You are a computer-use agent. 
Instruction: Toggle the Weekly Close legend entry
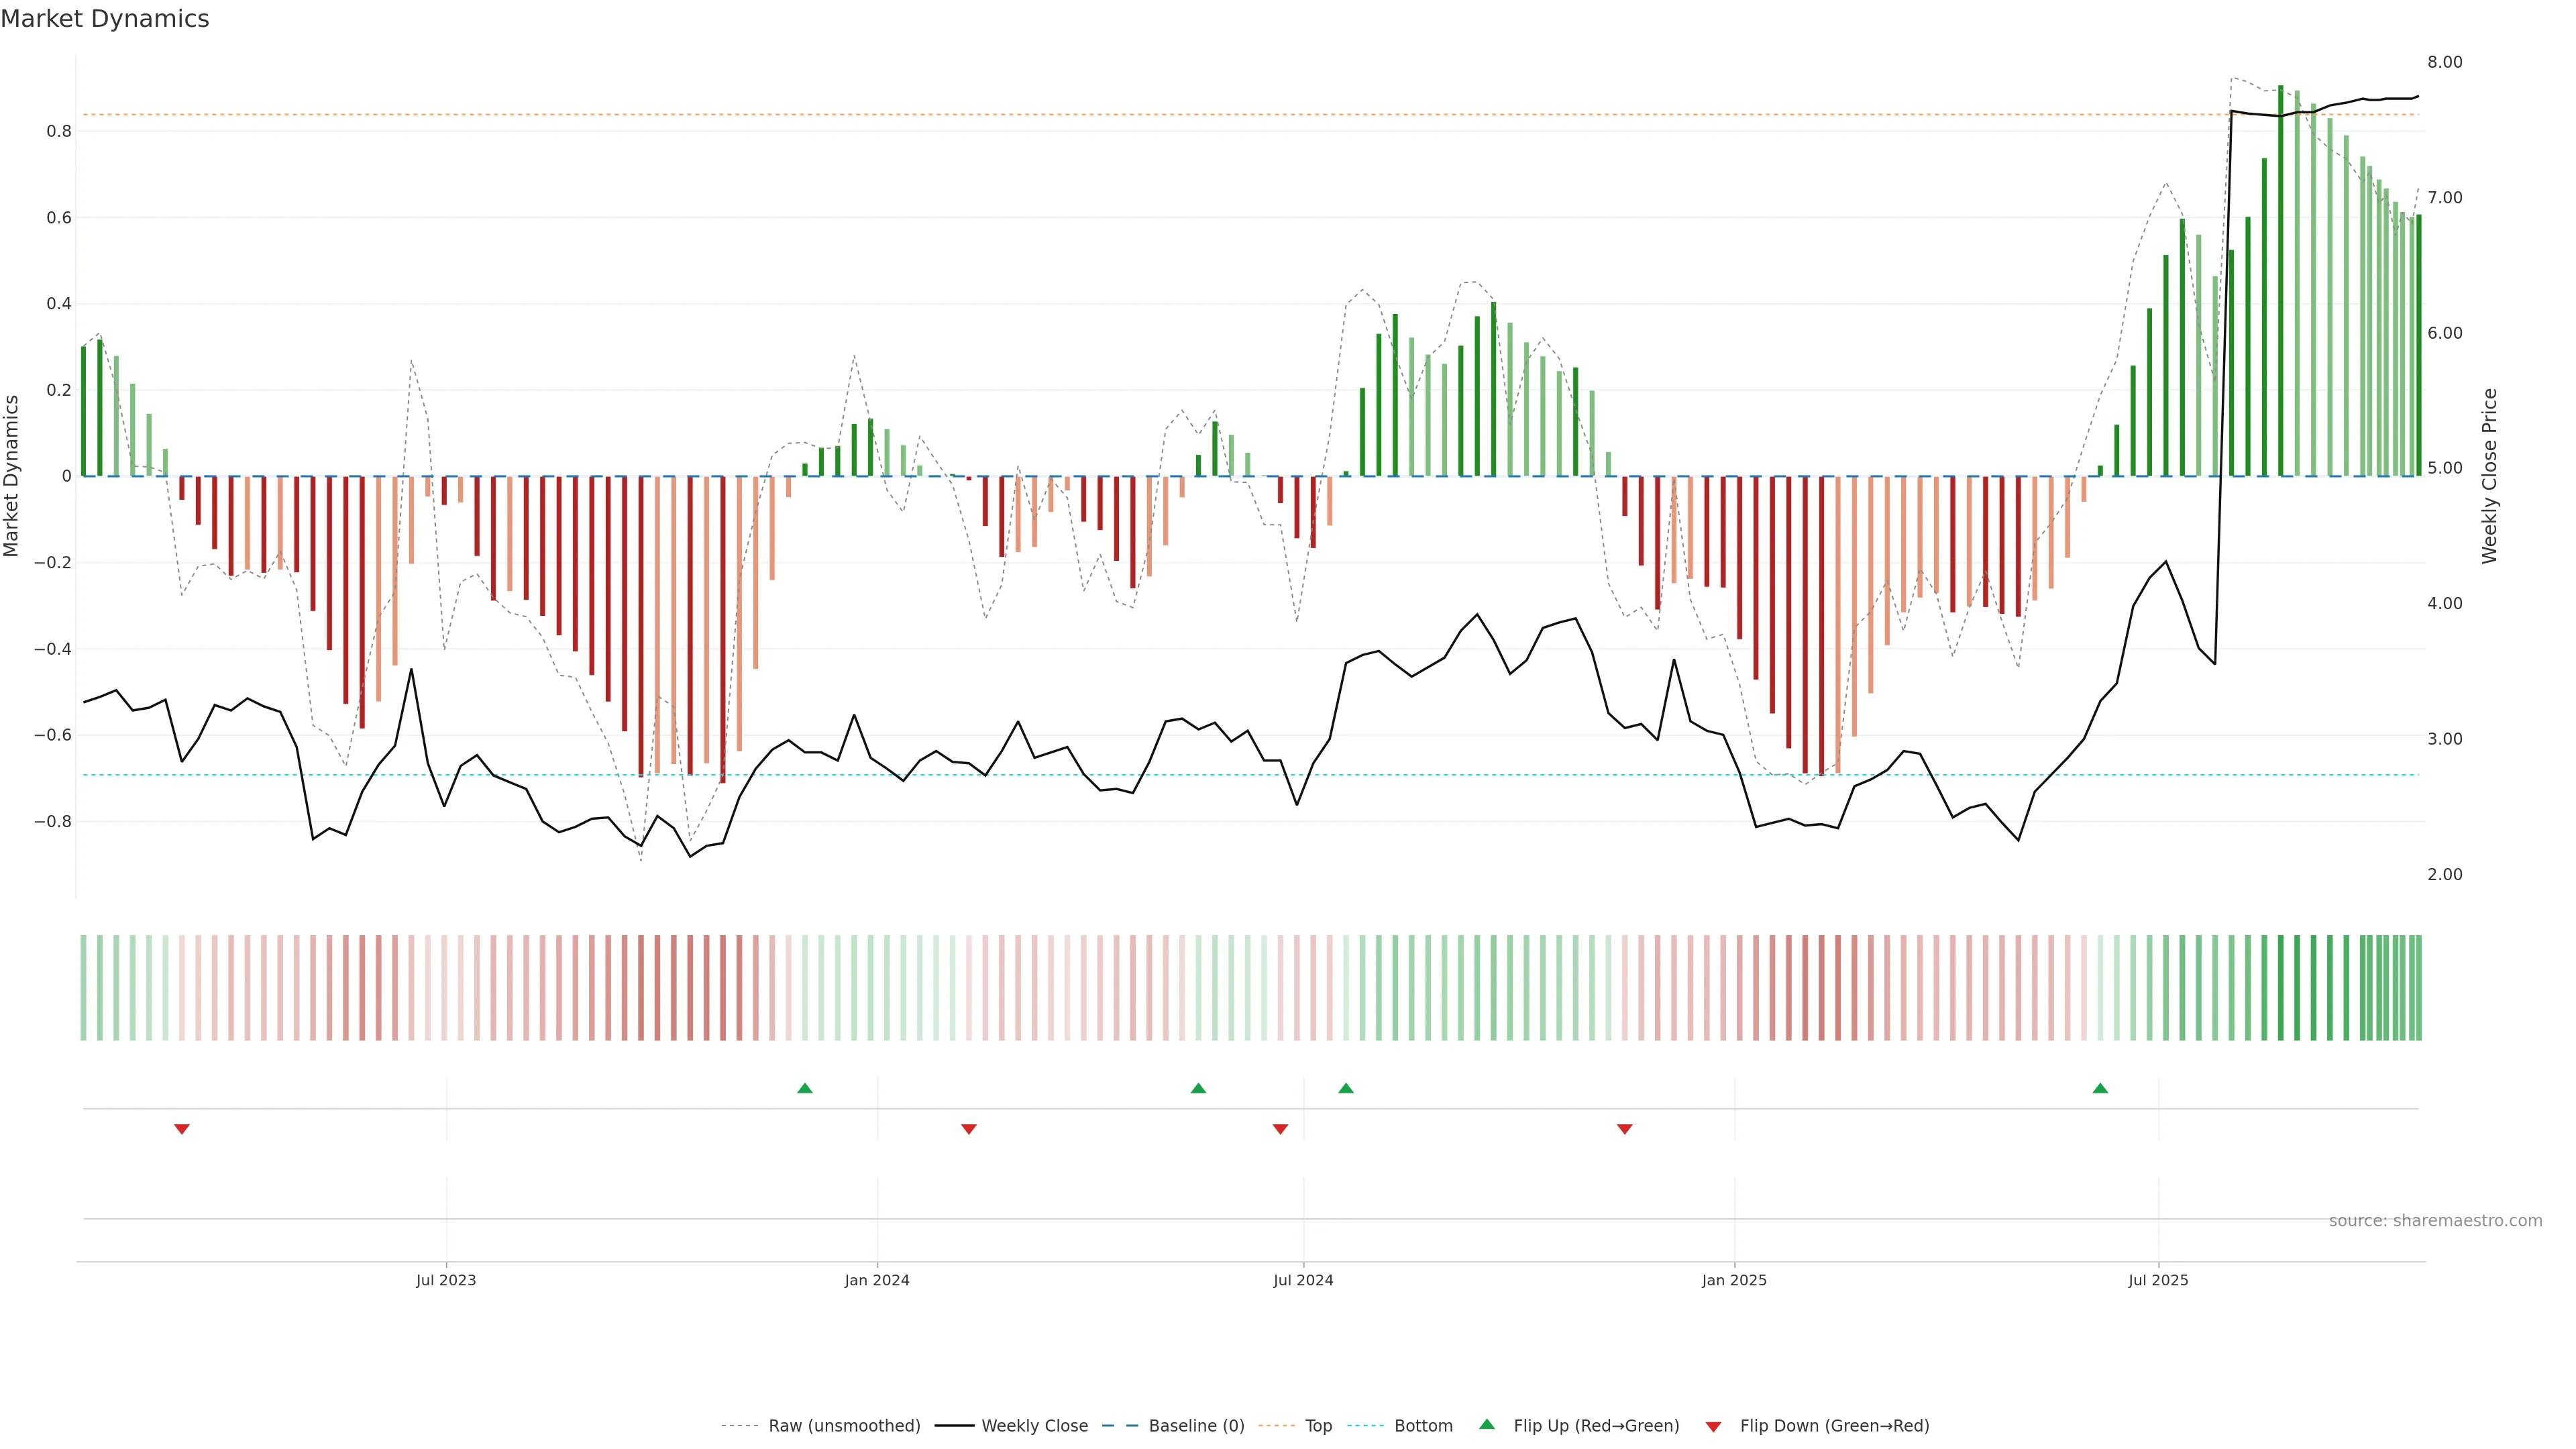(x=1034, y=1426)
